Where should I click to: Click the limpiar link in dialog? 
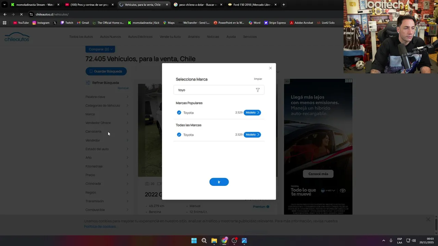[258, 79]
